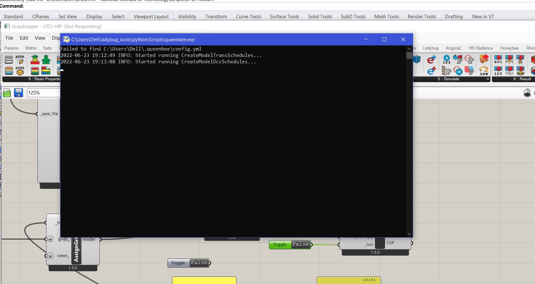Click the 0 :: Basic Properties panel label
The width and height of the screenshot is (535, 284).
[x=44, y=79]
